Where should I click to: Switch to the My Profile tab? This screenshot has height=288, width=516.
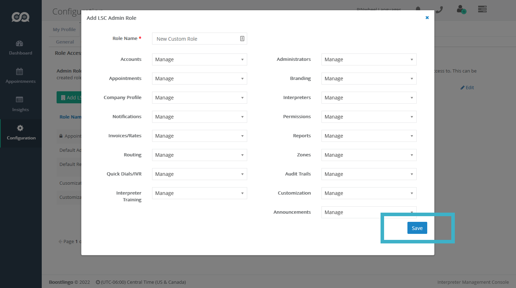pyautogui.click(x=64, y=30)
